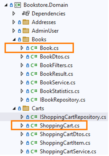Collapse the Carts folder

tap(14, 109)
